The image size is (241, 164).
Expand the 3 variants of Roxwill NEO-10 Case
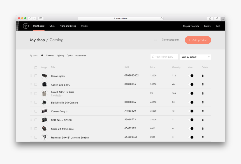(x=57, y=95)
